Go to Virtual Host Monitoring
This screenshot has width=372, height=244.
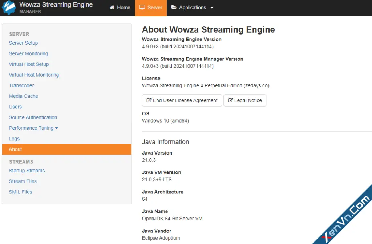point(34,75)
